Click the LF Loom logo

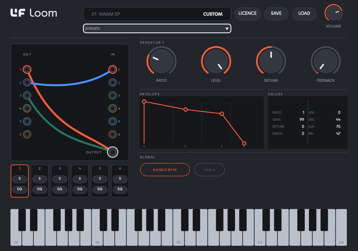(34, 13)
